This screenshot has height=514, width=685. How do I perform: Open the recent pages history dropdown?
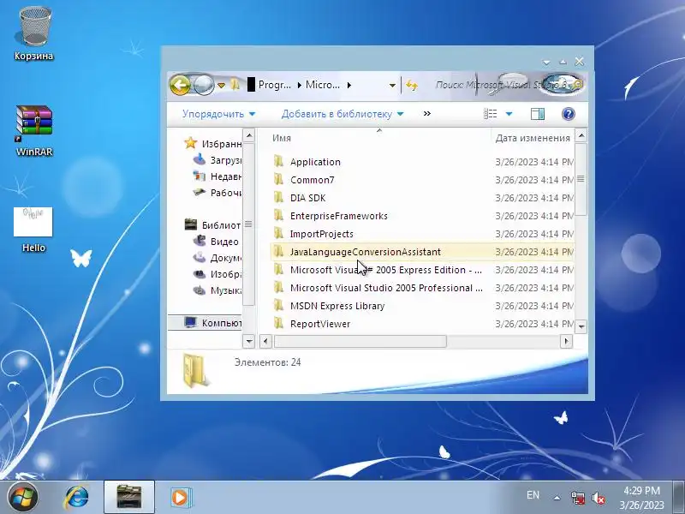click(x=222, y=85)
